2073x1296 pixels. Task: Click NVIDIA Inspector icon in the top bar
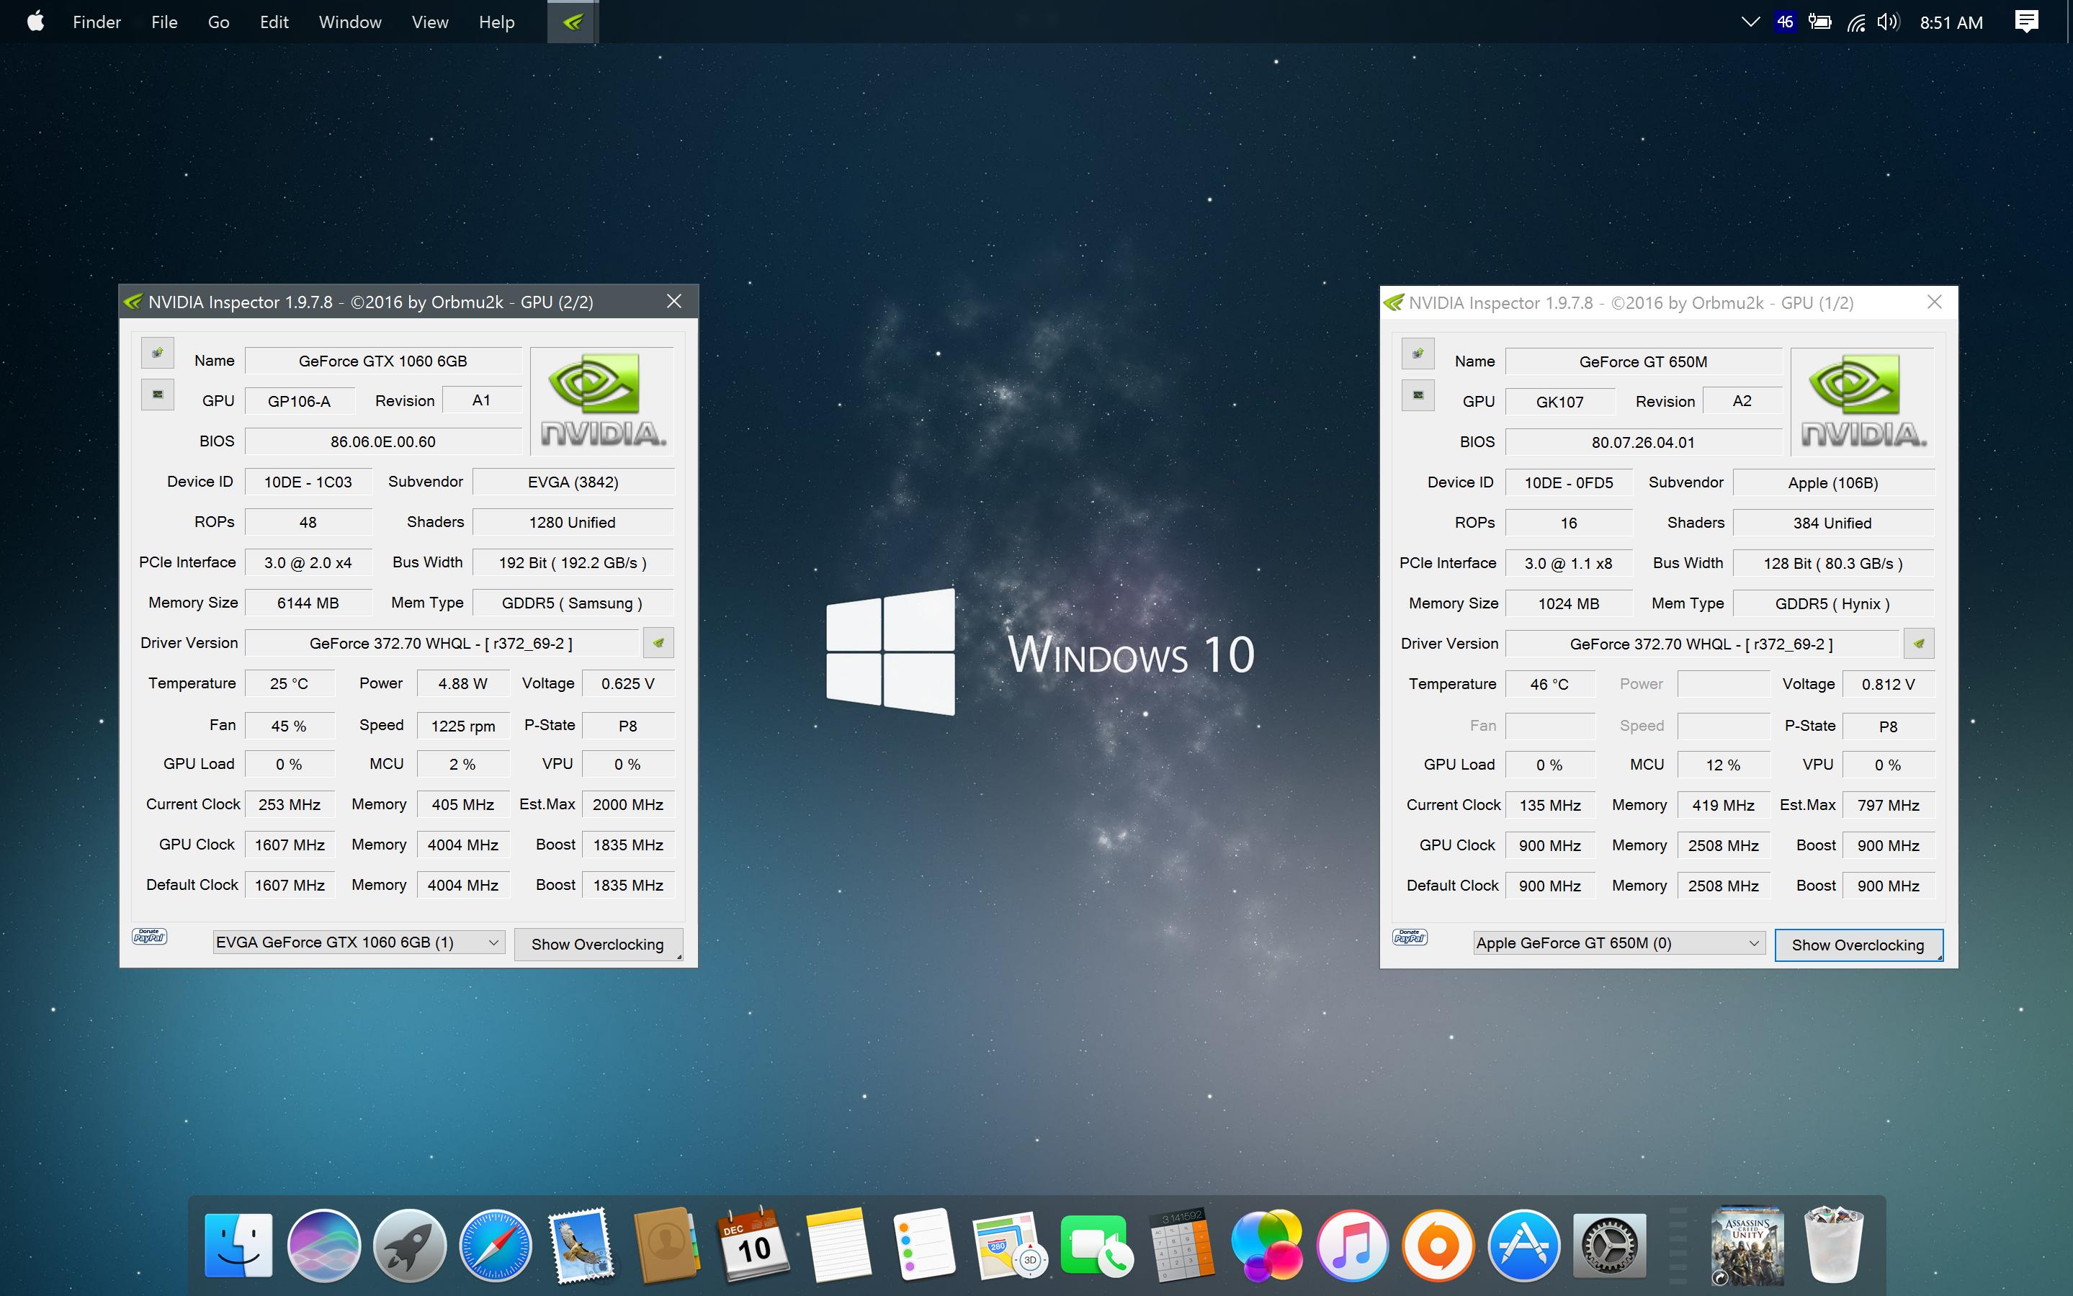pos(573,22)
